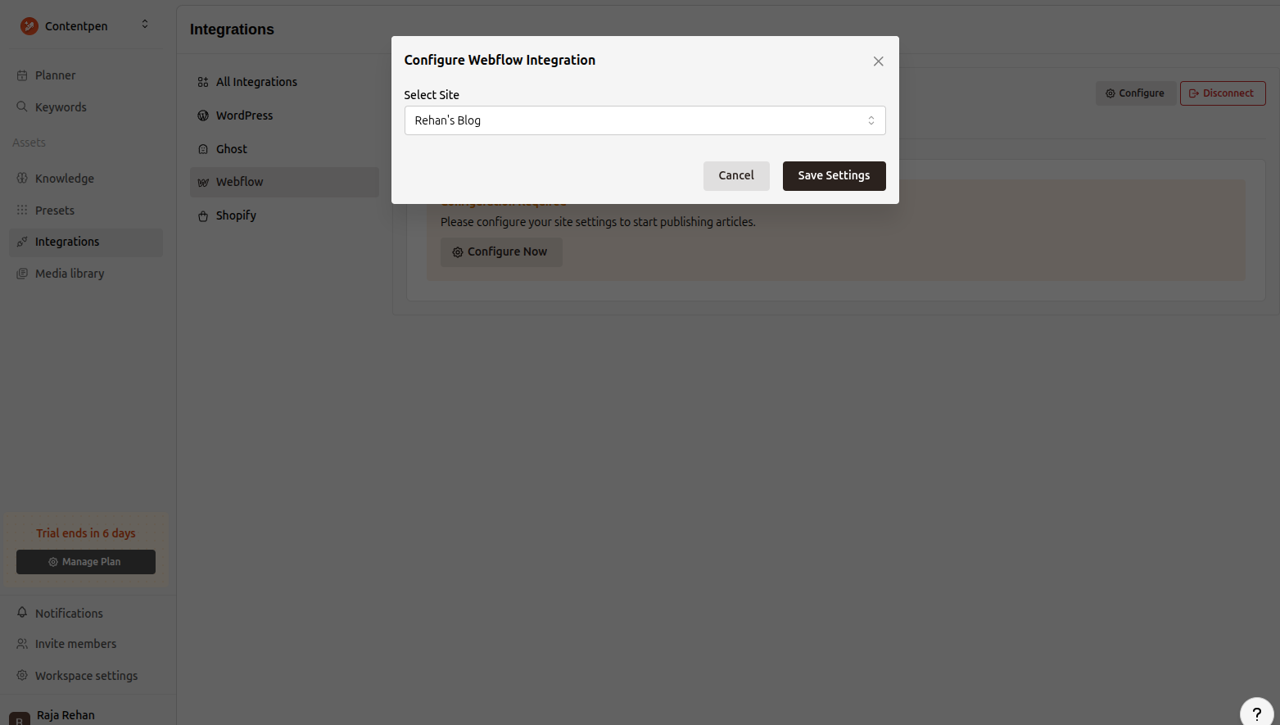The height and width of the screenshot is (725, 1280).
Task: Open the Knowledge brain icon
Action: (22, 179)
